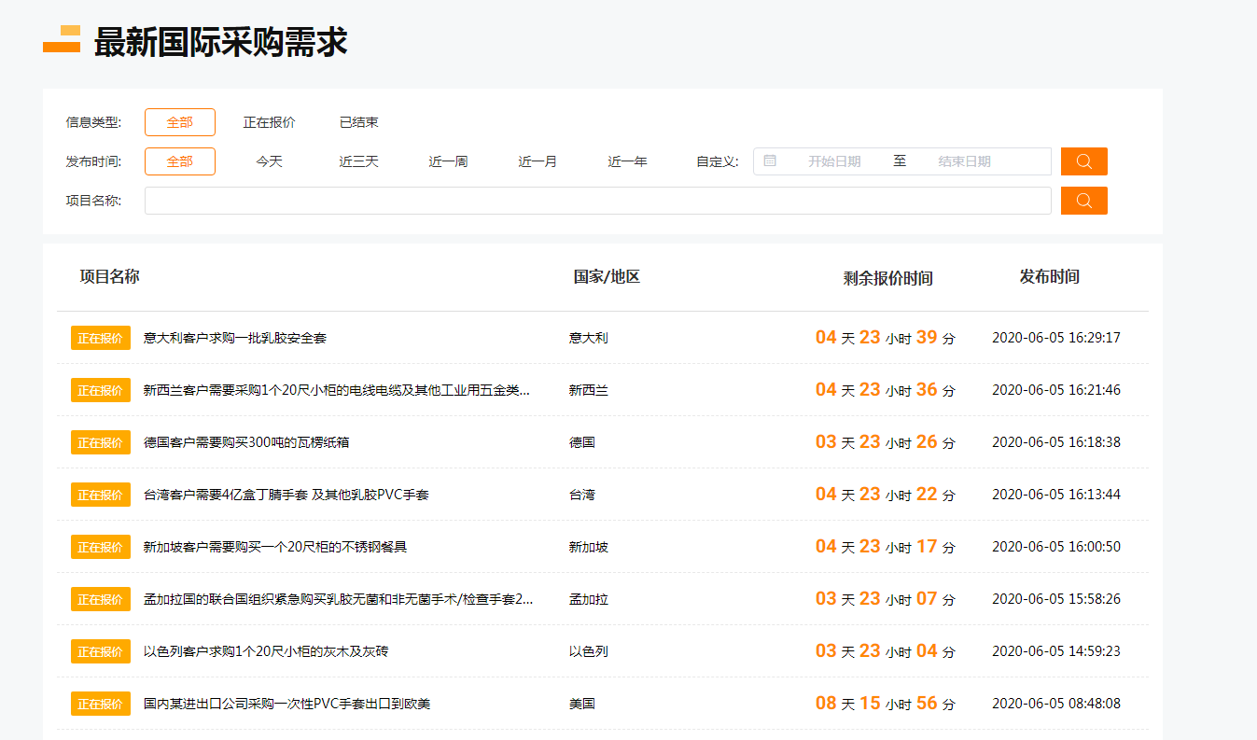Select 已结束 in the 信息类型 filter
The image size is (1257, 740).
(359, 121)
